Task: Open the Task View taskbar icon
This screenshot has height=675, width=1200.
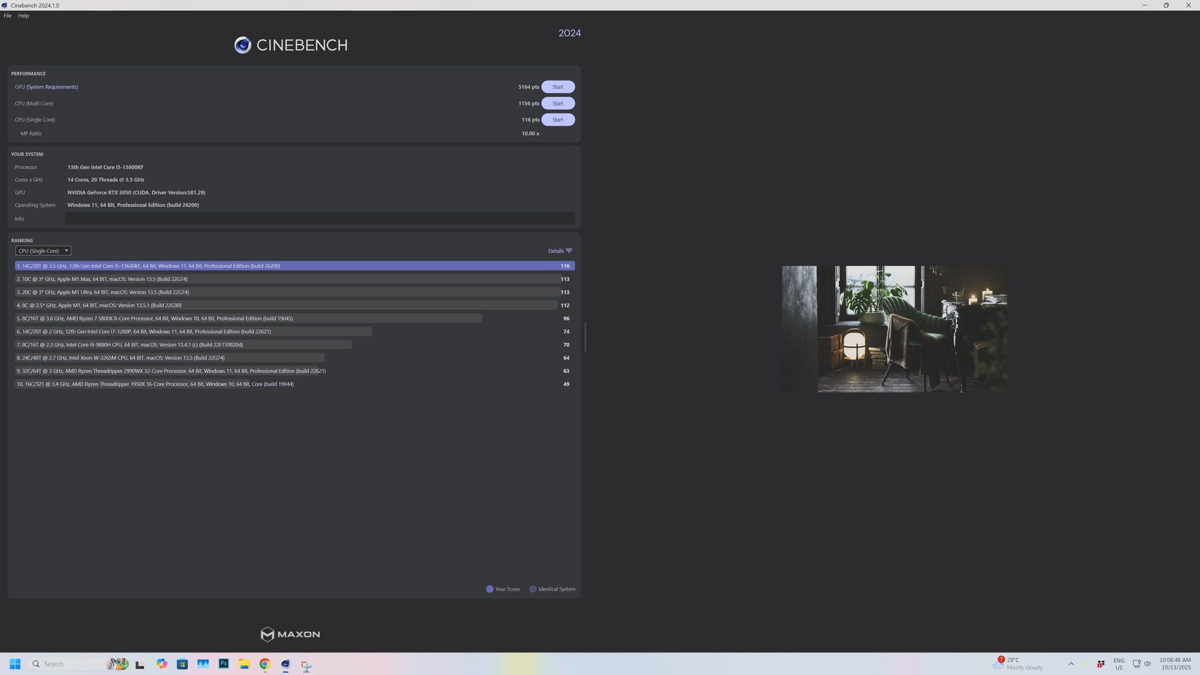Action: (x=140, y=664)
